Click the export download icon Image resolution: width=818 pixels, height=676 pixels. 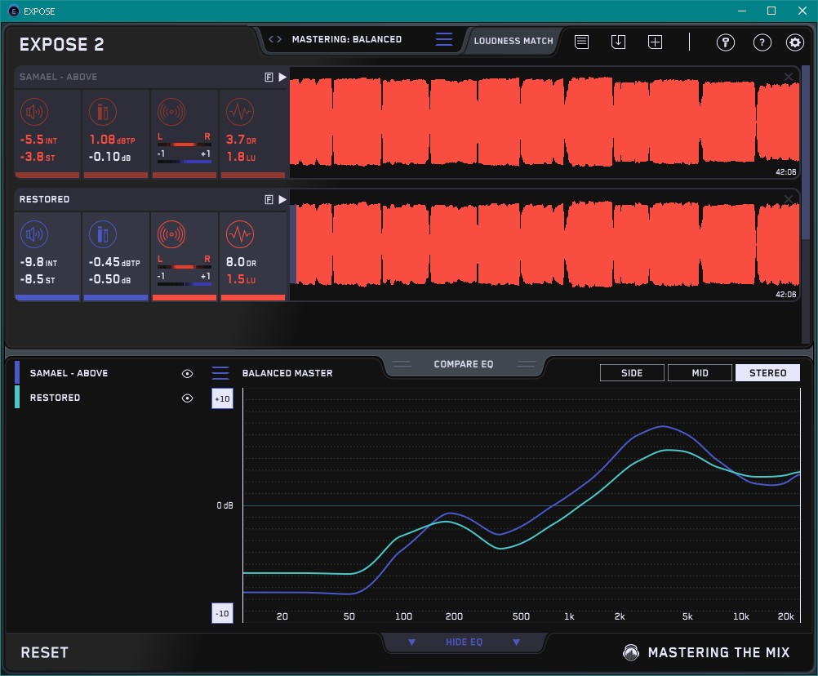point(618,42)
